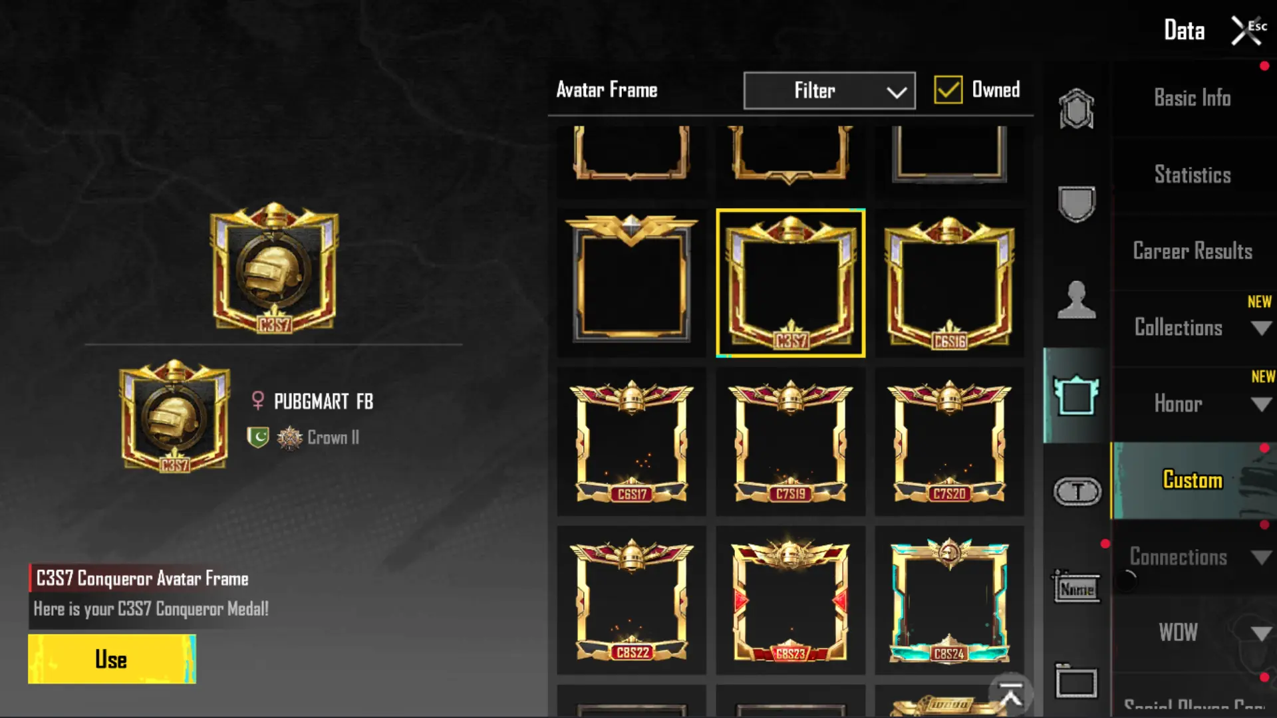
Task: Open the hexagon badge icon in sidebar
Action: tap(1076, 108)
